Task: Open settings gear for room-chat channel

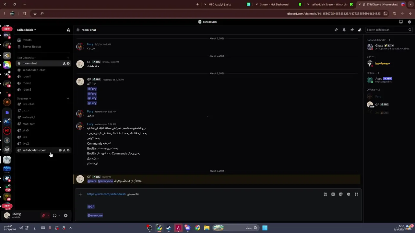Action: 68,63
